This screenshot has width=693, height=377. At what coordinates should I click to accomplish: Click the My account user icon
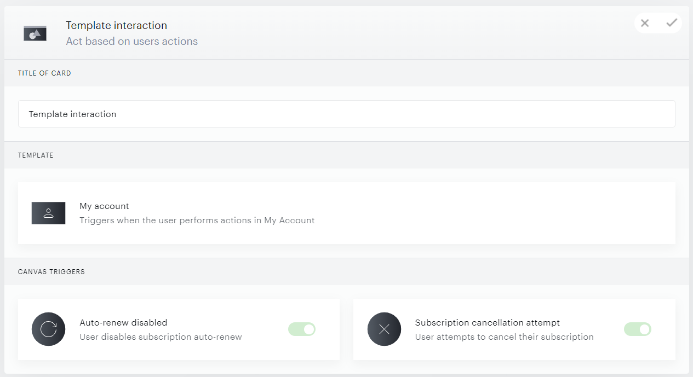coord(48,213)
